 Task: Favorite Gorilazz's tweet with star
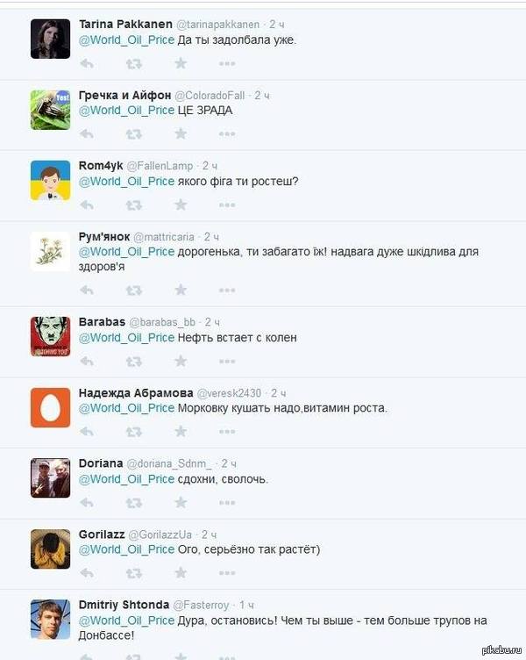point(181,573)
